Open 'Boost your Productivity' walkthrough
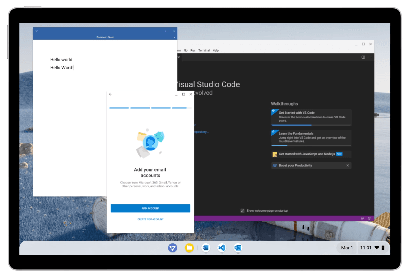The height and width of the screenshot is (278, 409). tap(311, 166)
